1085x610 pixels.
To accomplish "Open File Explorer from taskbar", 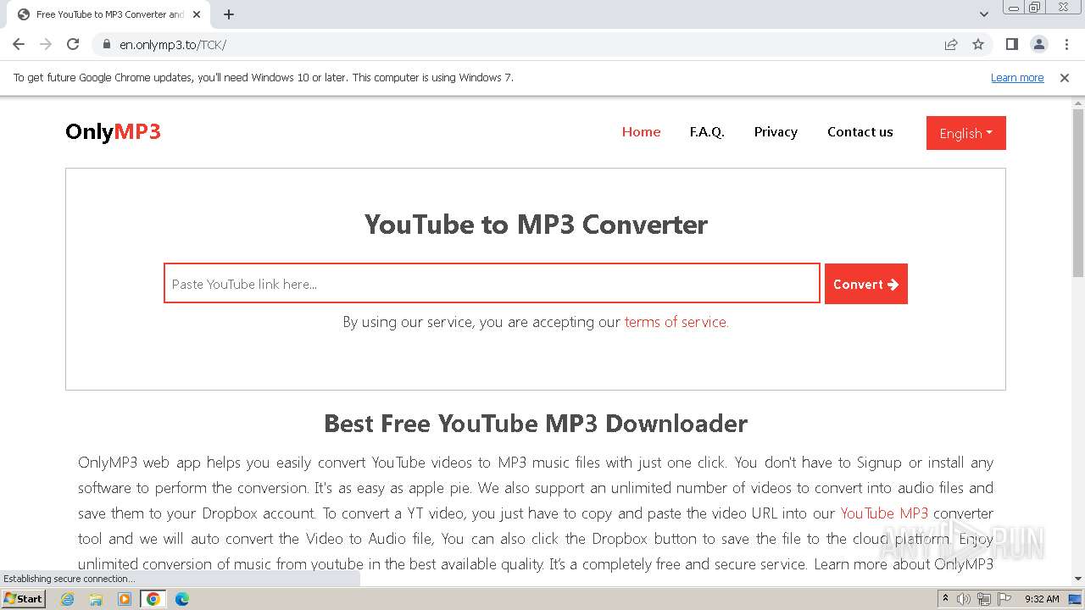I will (x=96, y=599).
